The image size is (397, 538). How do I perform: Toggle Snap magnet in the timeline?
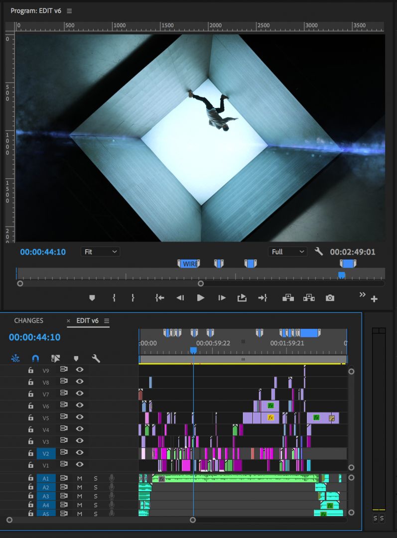pos(35,358)
